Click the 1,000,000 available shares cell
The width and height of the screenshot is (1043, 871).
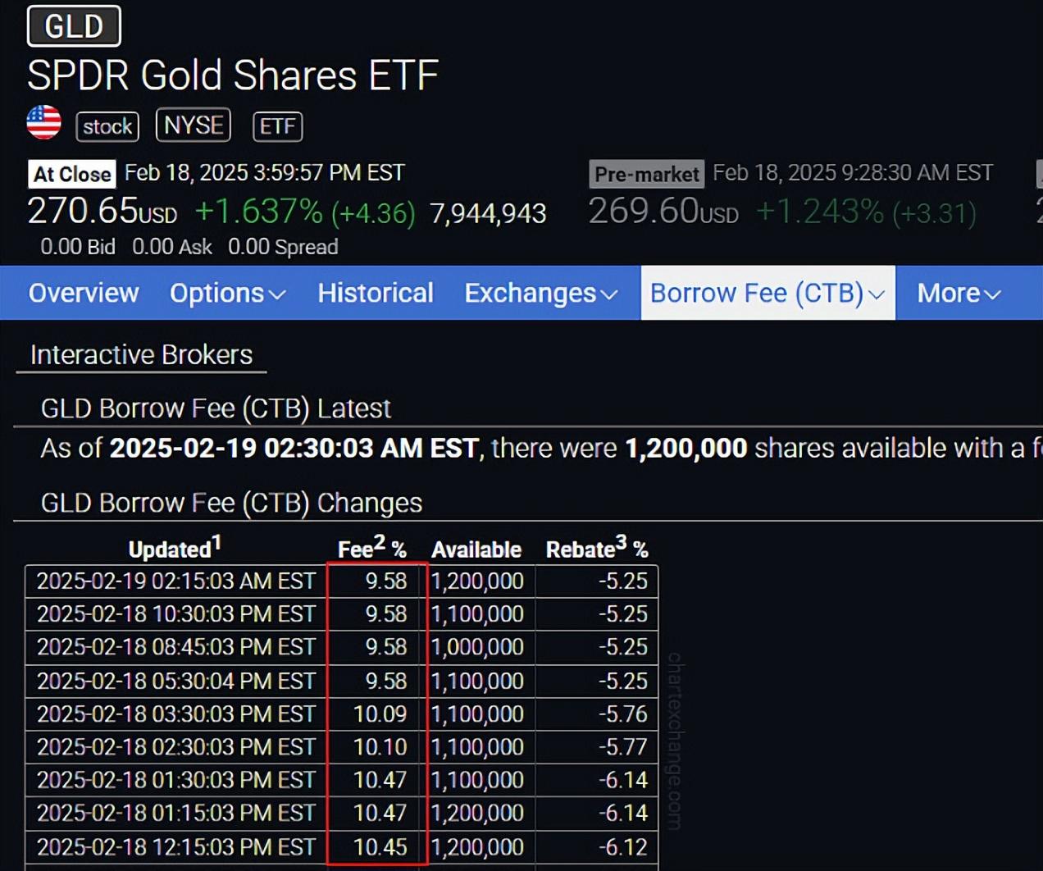(477, 647)
